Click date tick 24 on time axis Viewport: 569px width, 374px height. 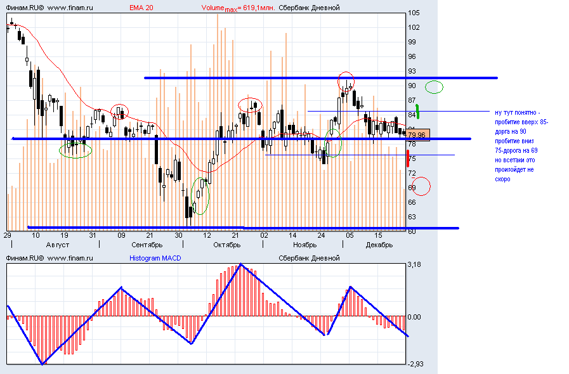tap(321, 235)
